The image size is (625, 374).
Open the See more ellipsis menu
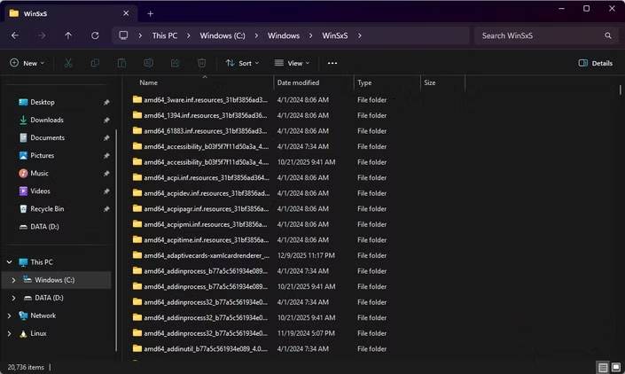332,63
